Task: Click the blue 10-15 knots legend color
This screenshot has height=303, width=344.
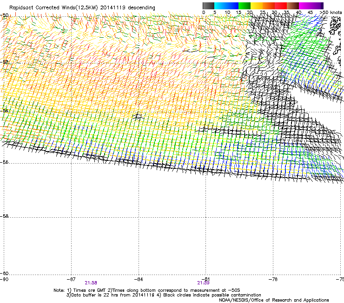Action: click(x=232, y=6)
